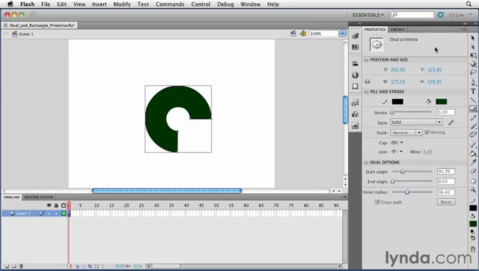Switch to the Library tab
Screen dimensions: 479x271
coord(397,29)
